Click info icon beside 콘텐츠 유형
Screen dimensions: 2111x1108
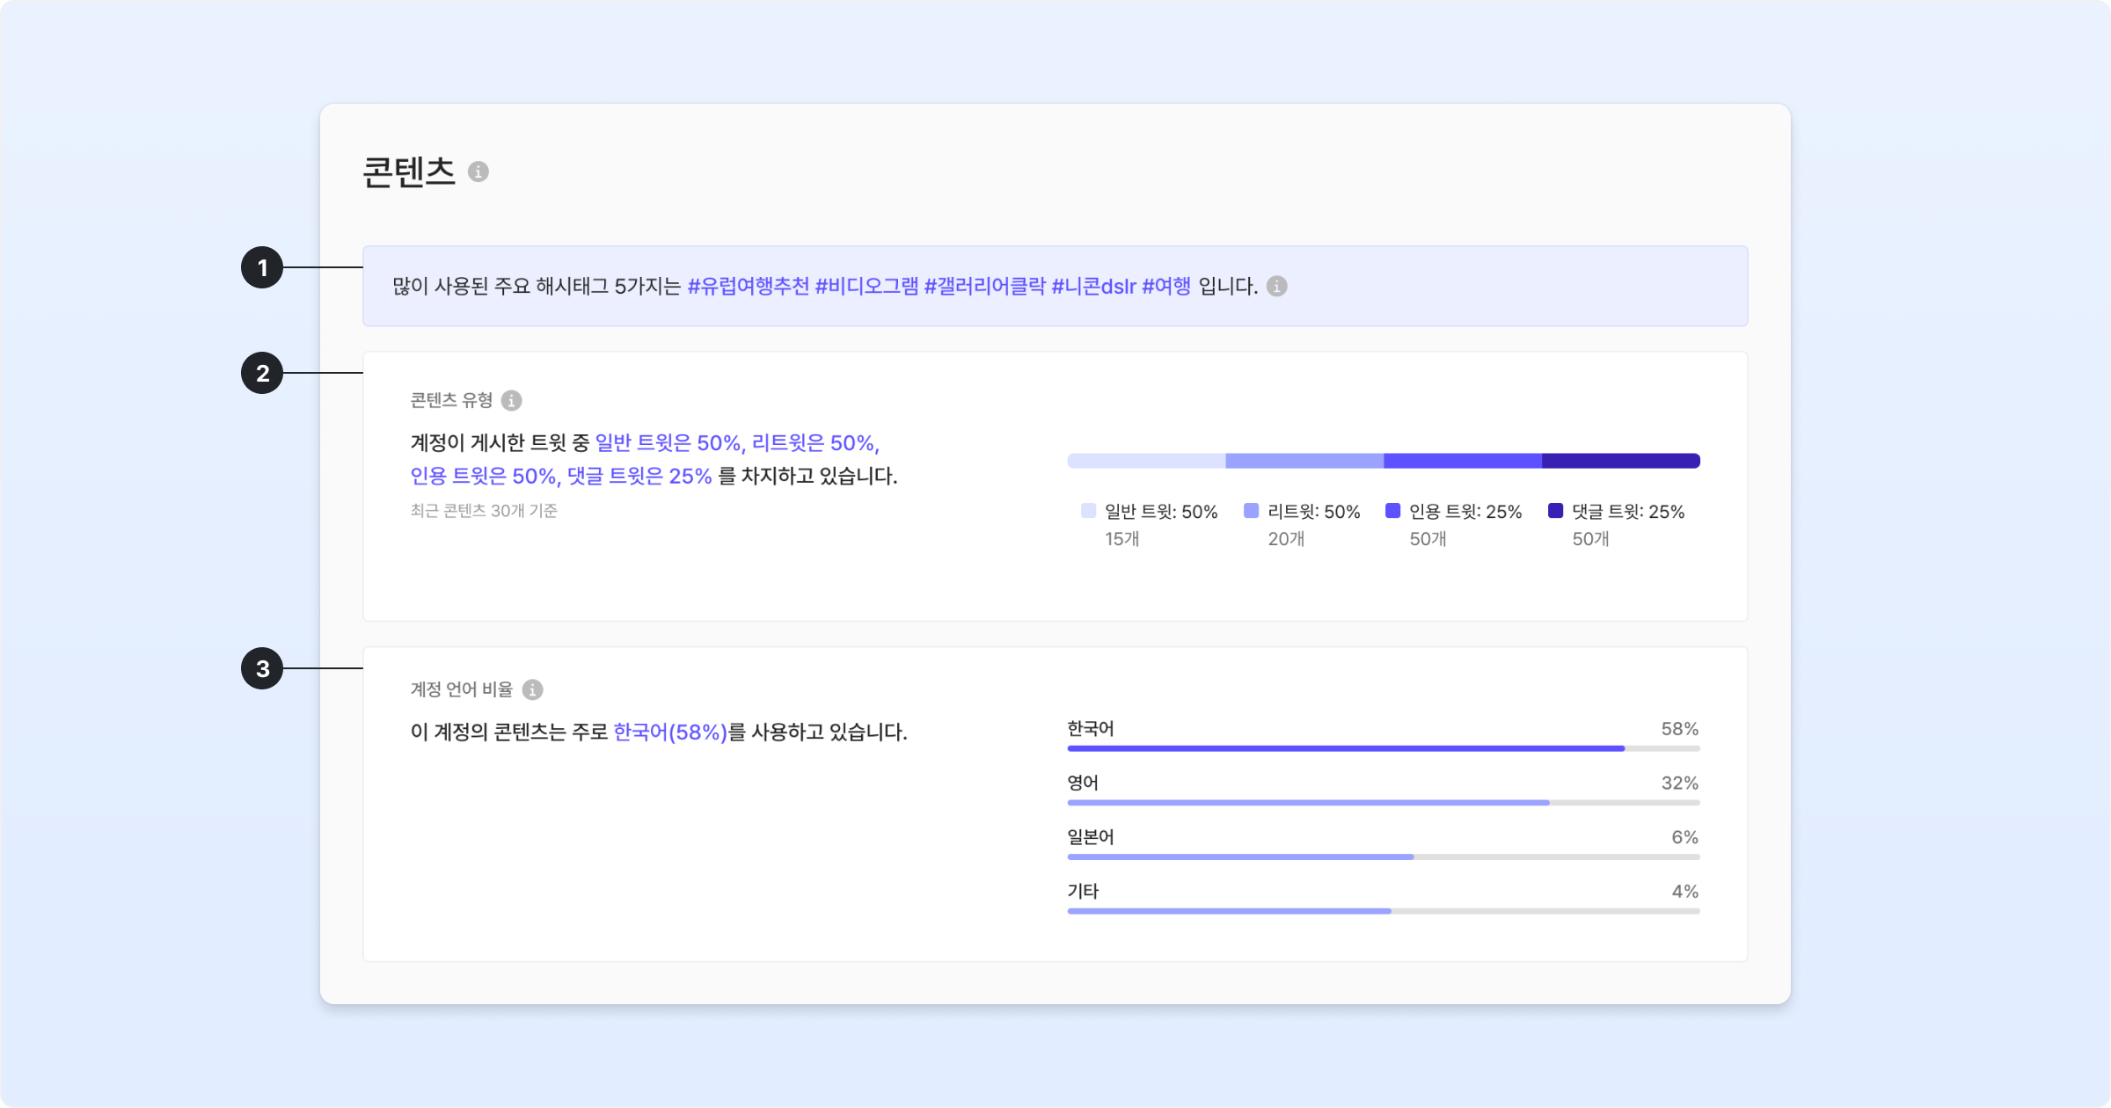(x=511, y=401)
